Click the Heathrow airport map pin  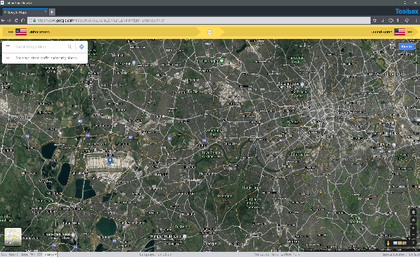[x=110, y=160]
